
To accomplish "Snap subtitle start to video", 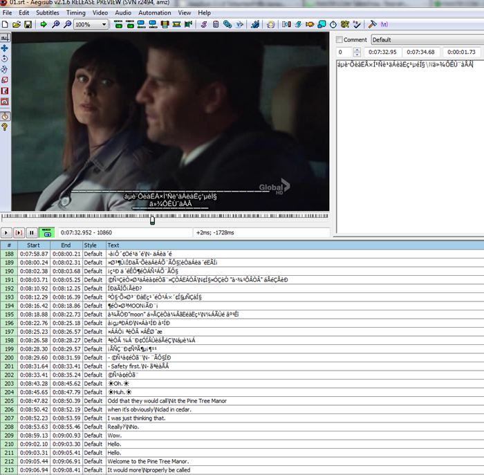I will coord(141,24).
